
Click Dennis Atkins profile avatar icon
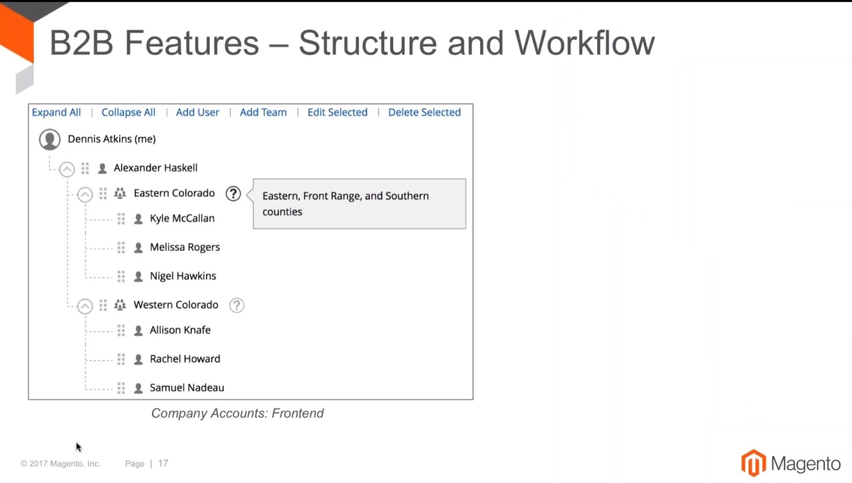pos(50,140)
